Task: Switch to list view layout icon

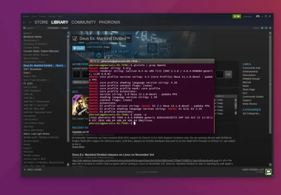Action: pyautogui.click(x=266, y=28)
